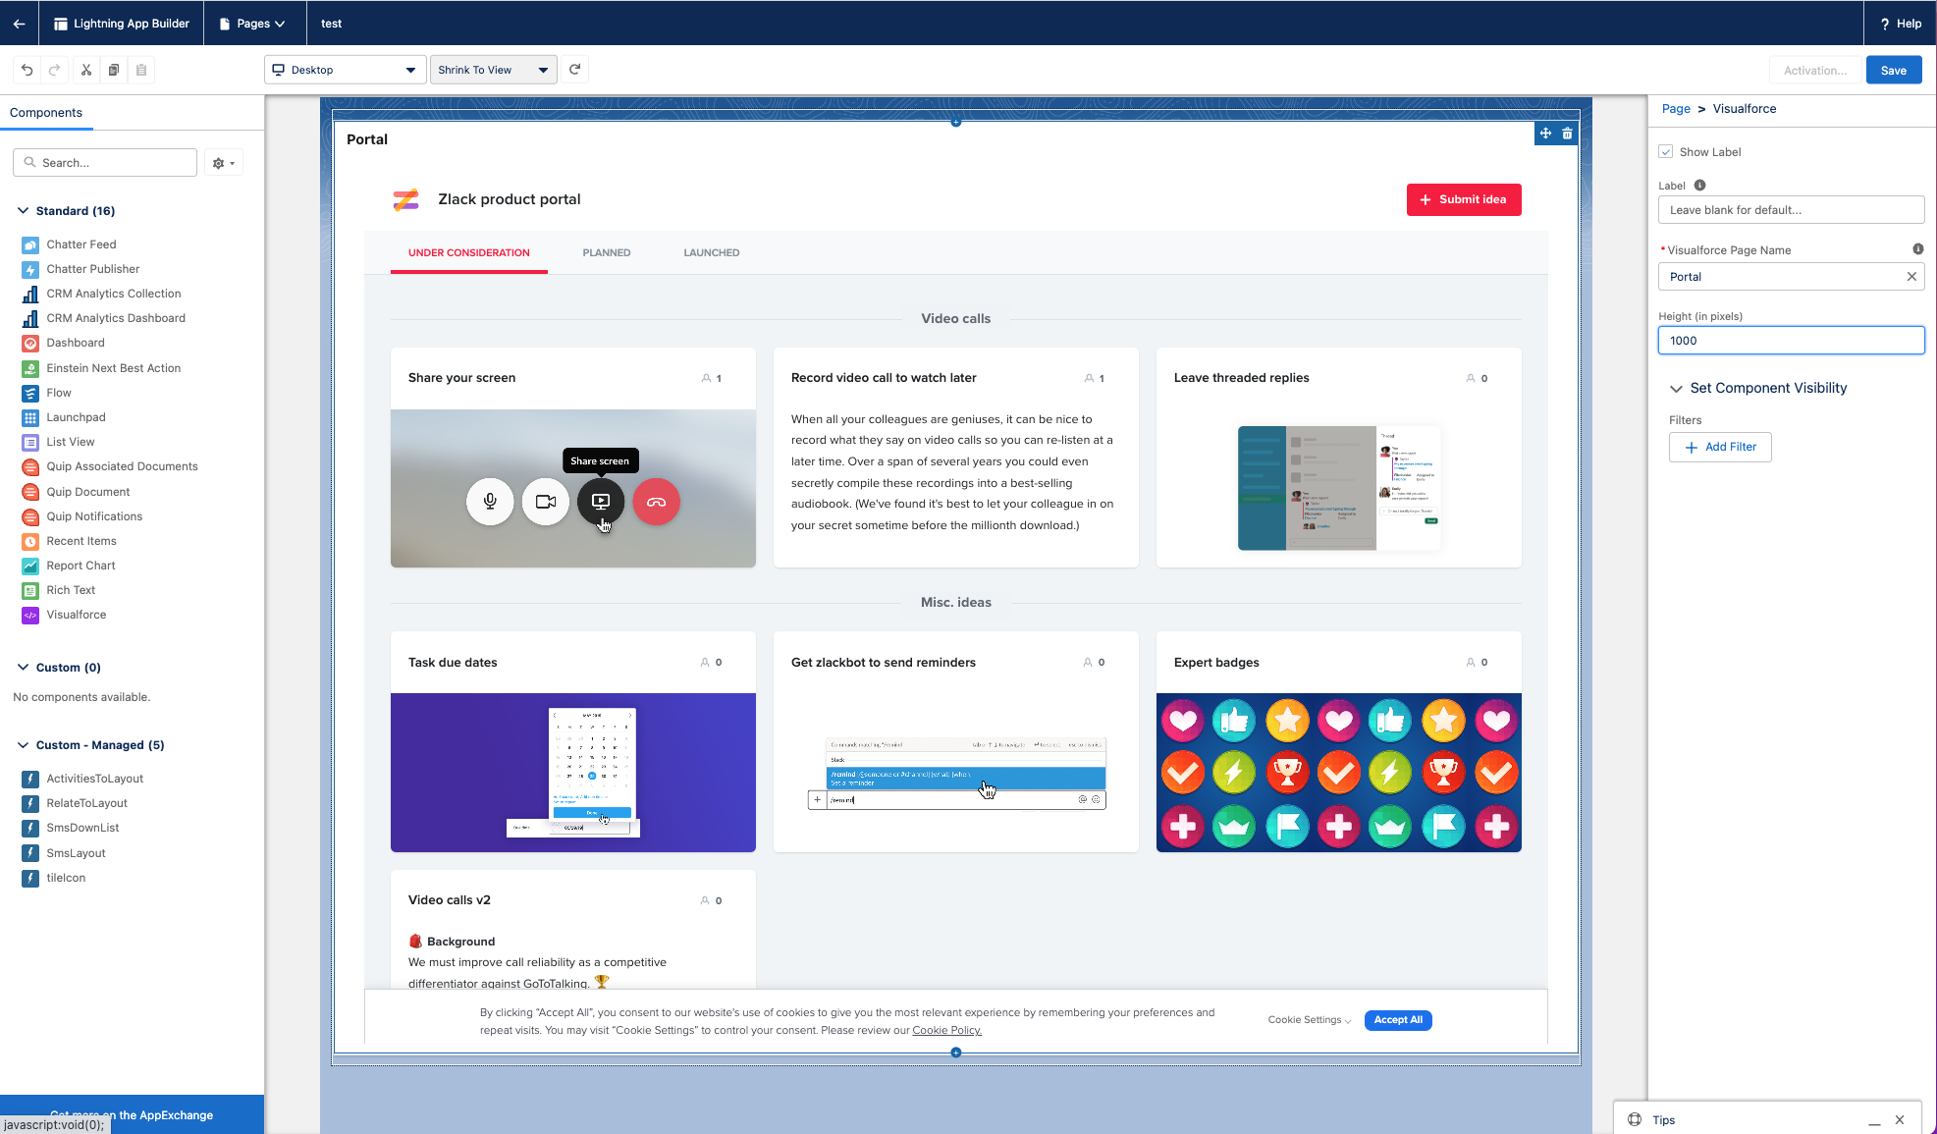Click the red hang-up call button
This screenshot has height=1134, width=1937.
click(657, 502)
